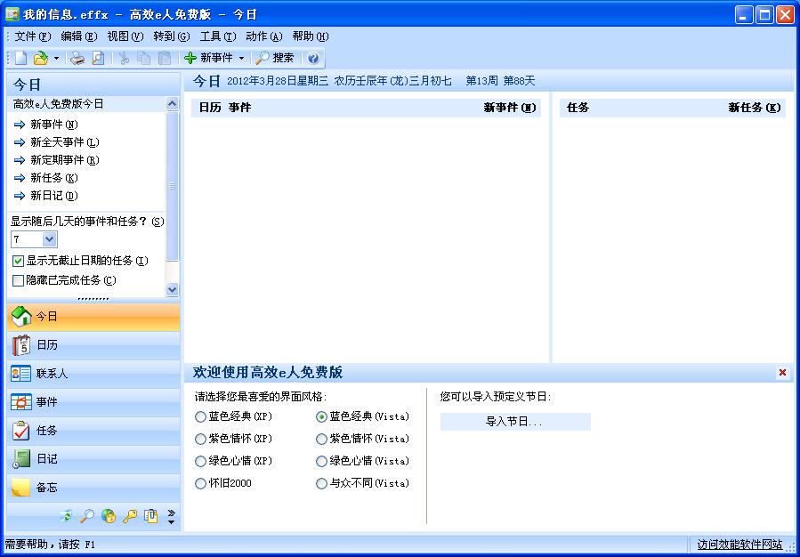Click the print preview toolbar icon
Image resolution: width=800 pixels, height=557 pixels.
click(x=98, y=58)
